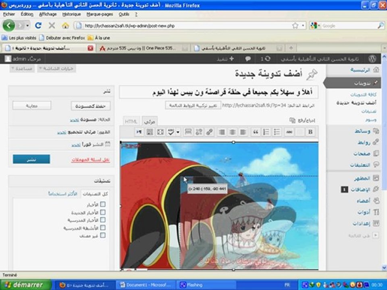The height and width of the screenshot is (290, 387).
Task: Collapse the admin sidebar menu
Action: [x=375, y=235]
